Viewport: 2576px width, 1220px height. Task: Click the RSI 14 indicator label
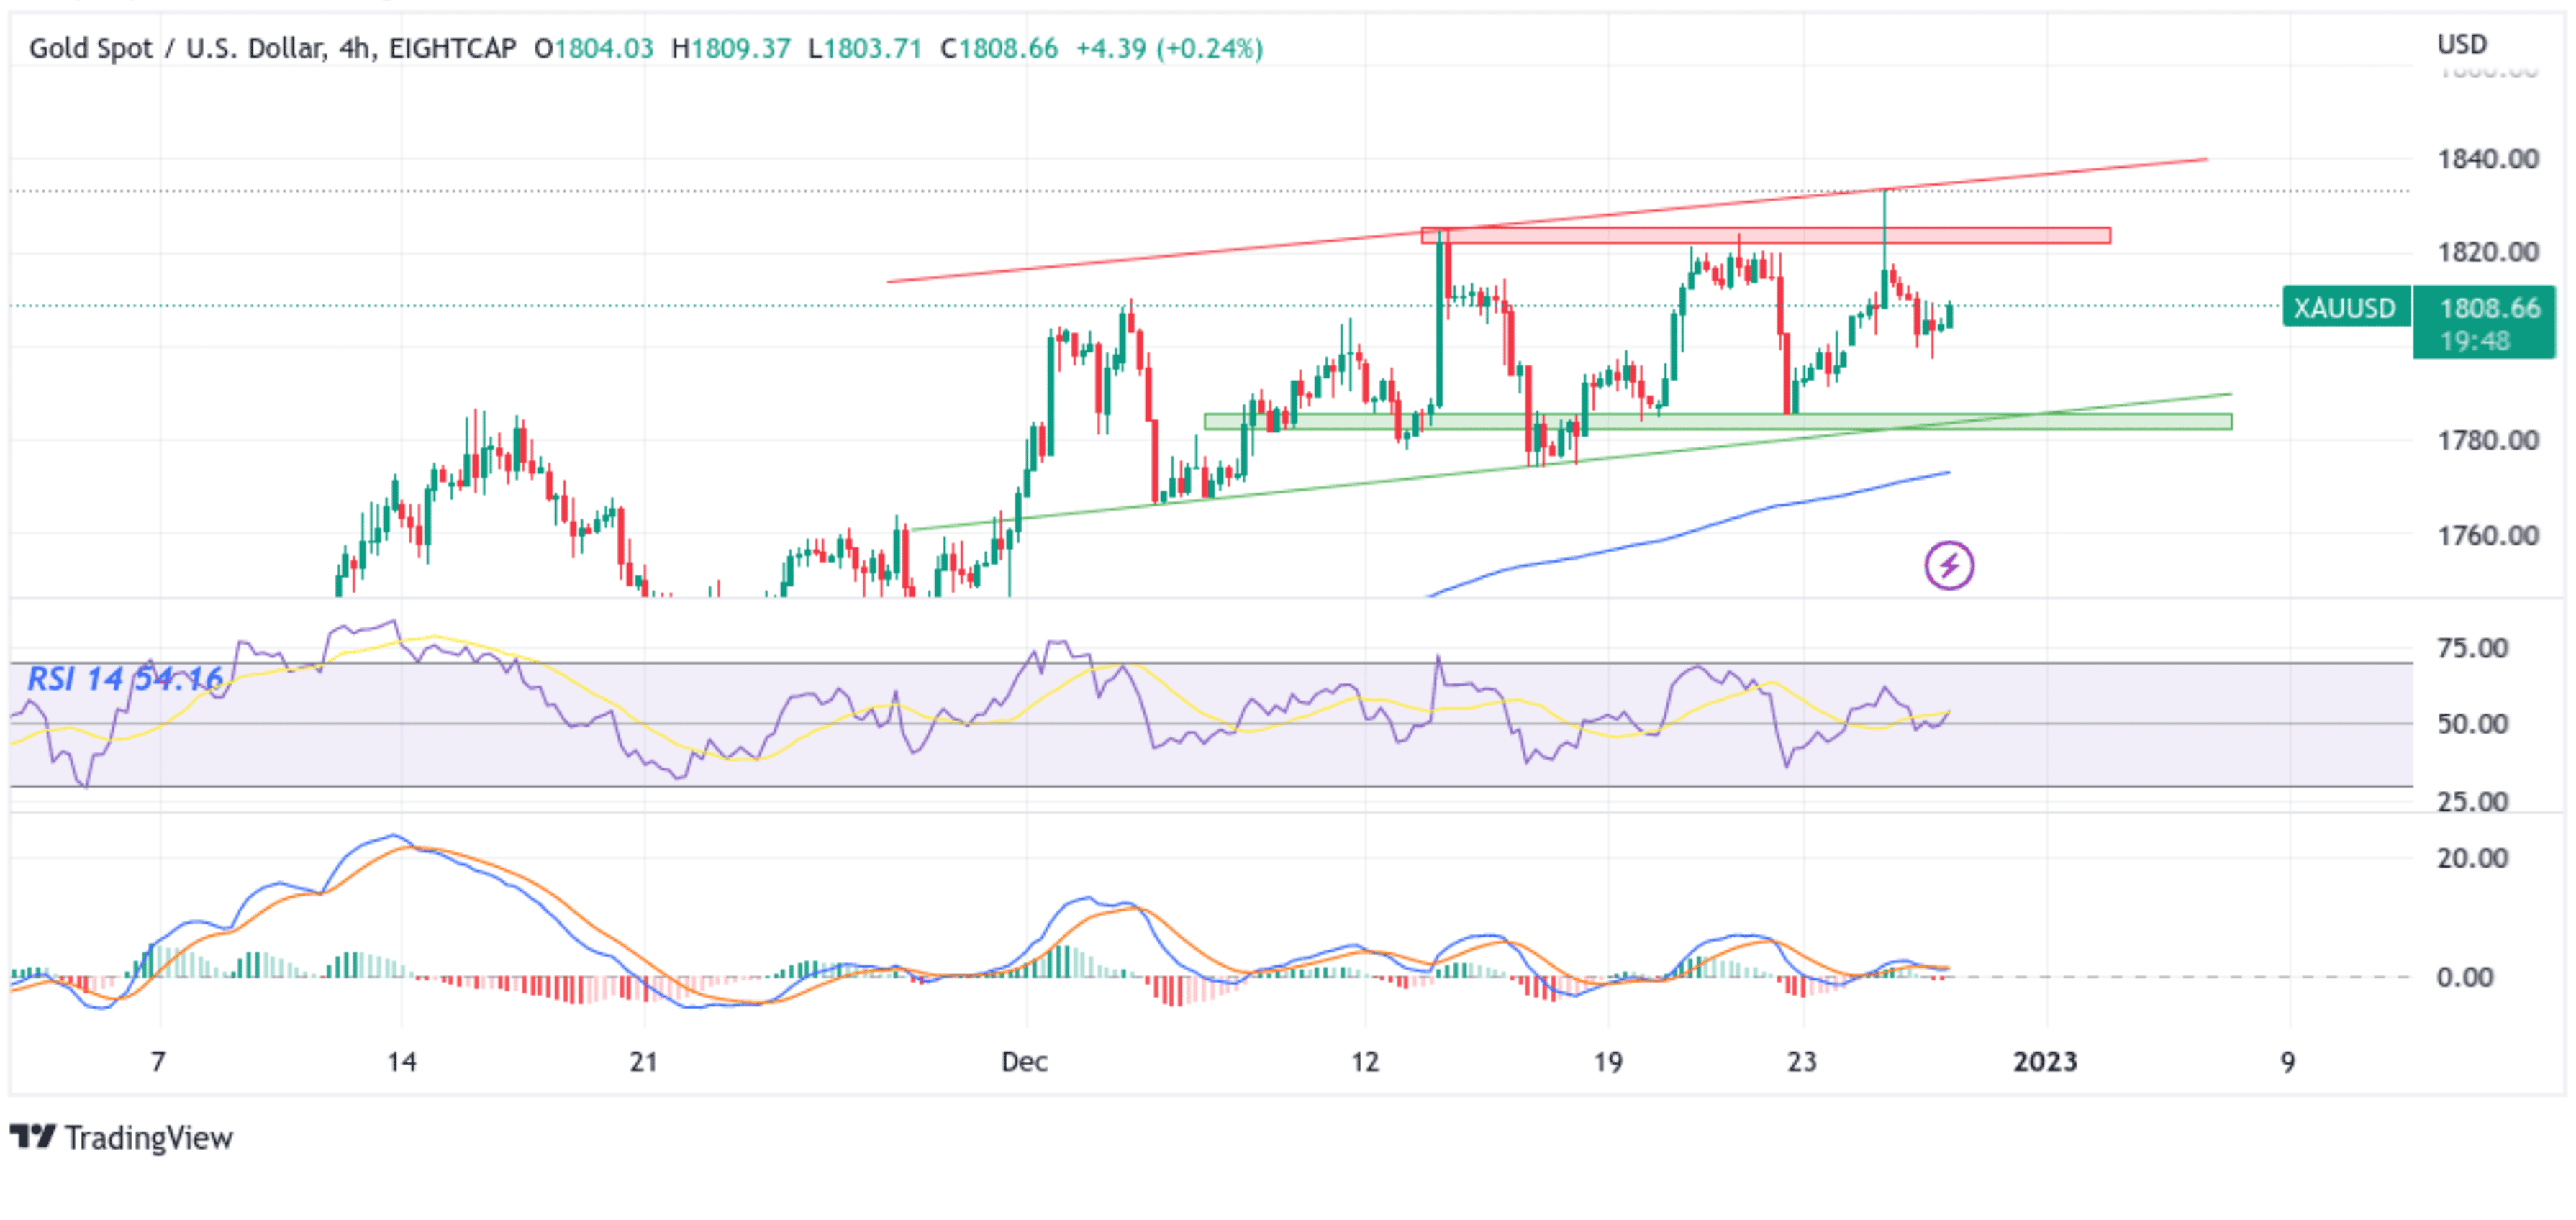pos(125,679)
